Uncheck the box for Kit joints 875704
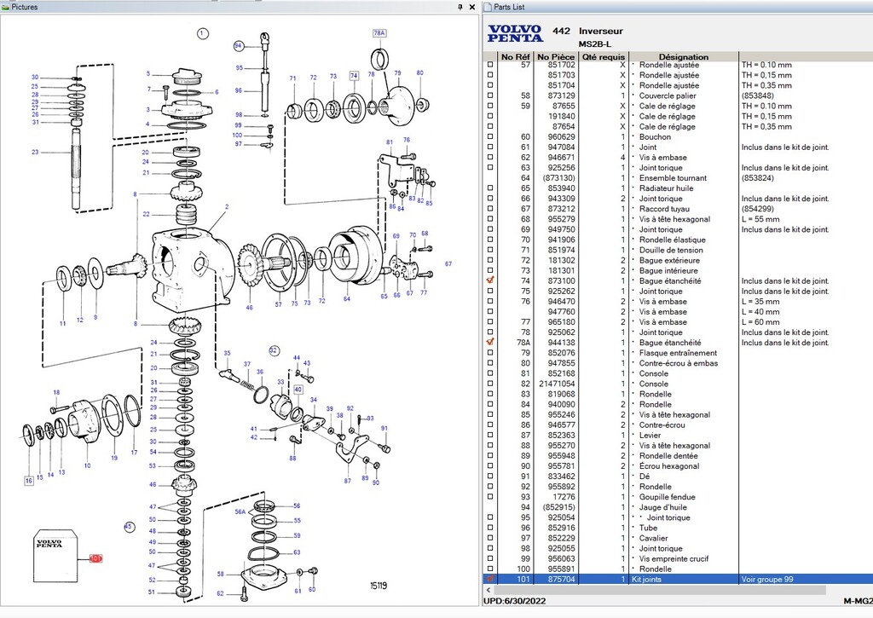 pos(490,579)
